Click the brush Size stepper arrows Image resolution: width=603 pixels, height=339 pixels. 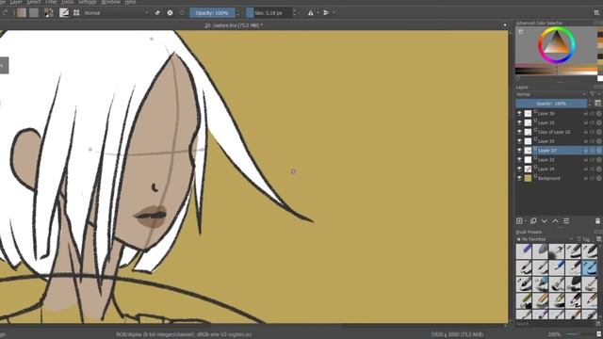(294, 12)
